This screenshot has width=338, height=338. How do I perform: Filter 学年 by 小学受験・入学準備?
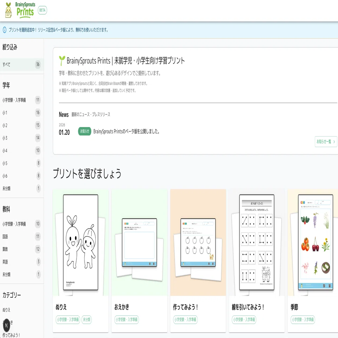tap(22, 100)
